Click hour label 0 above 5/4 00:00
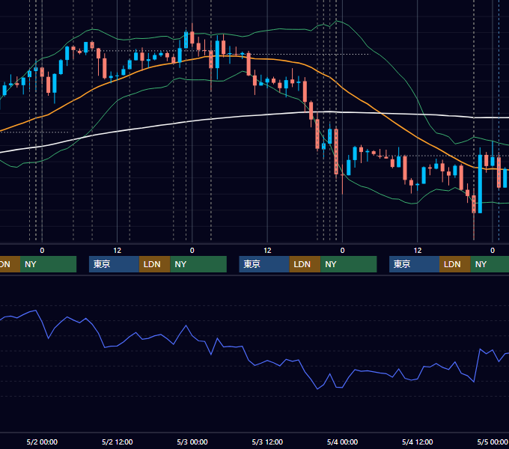Viewport: 509px width, 449px height. coord(342,251)
